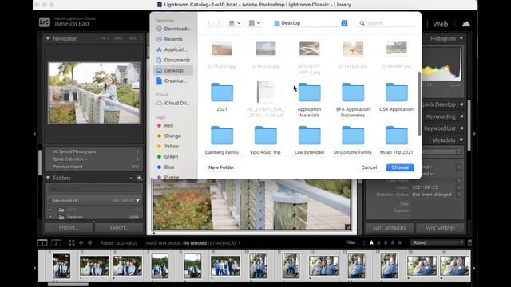The image size is (511, 287).
Task: Click the Sync Metadata button
Action: pyautogui.click(x=390, y=228)
